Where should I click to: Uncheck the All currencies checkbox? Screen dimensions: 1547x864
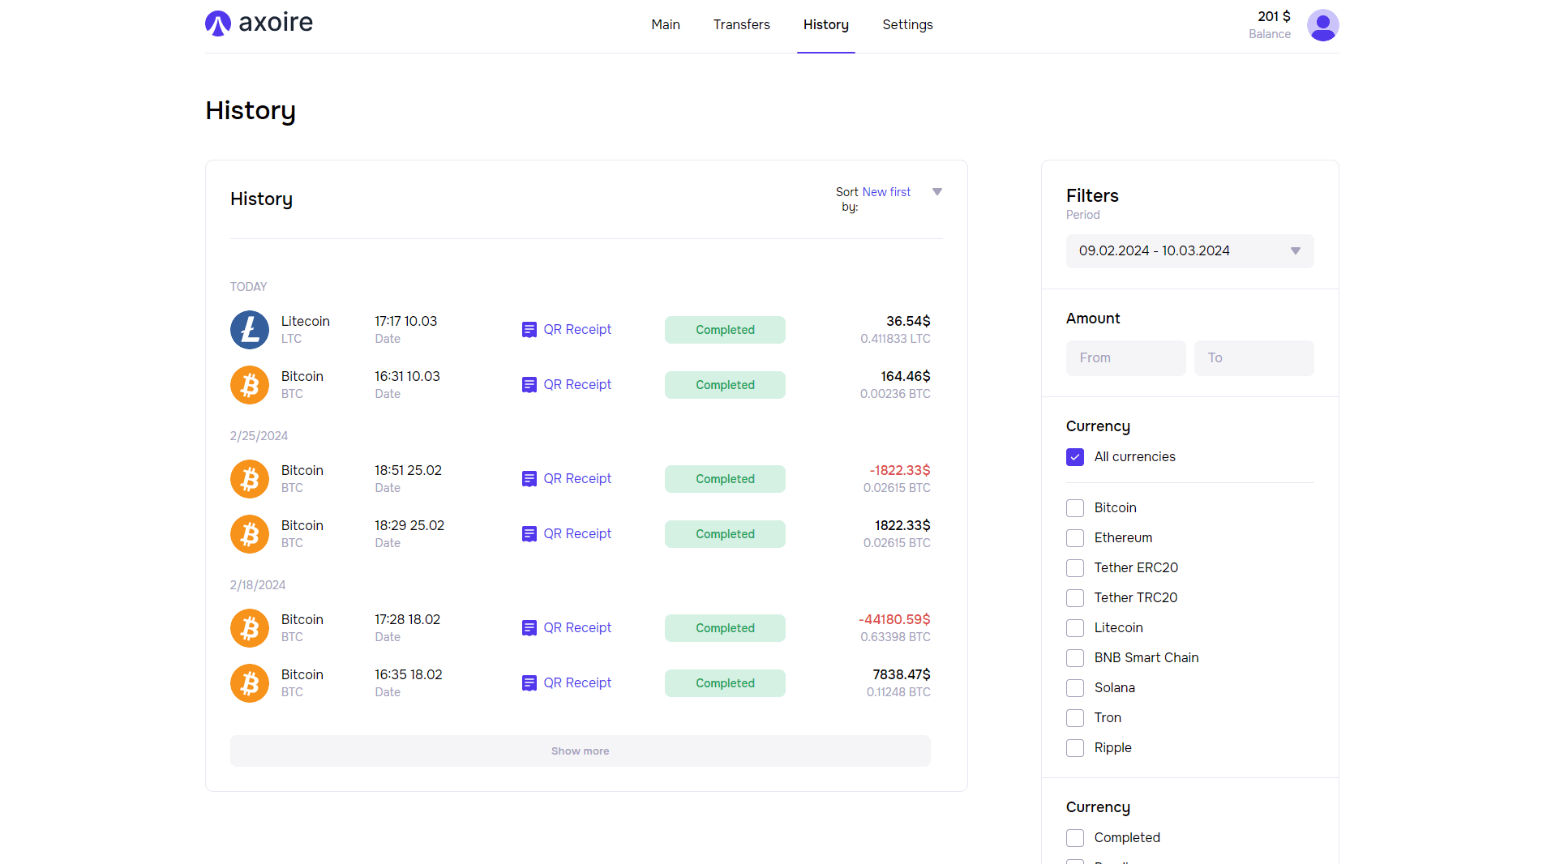(x=1075, y=457)
